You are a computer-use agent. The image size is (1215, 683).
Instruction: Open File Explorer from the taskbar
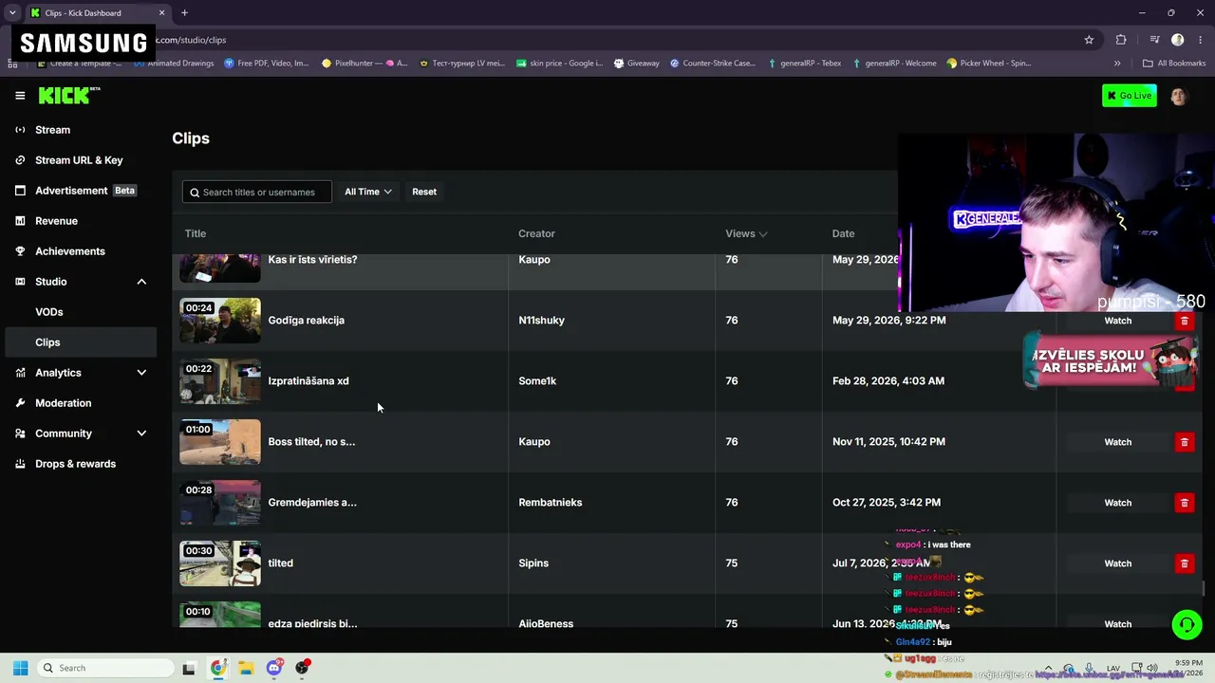pos(246,668)
